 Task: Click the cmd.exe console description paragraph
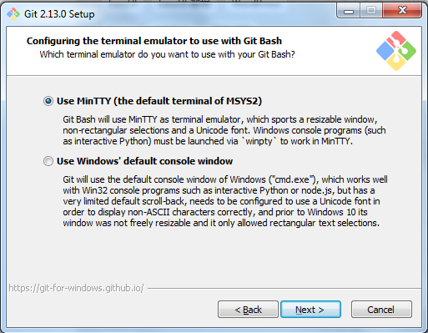tap(225, 201)
